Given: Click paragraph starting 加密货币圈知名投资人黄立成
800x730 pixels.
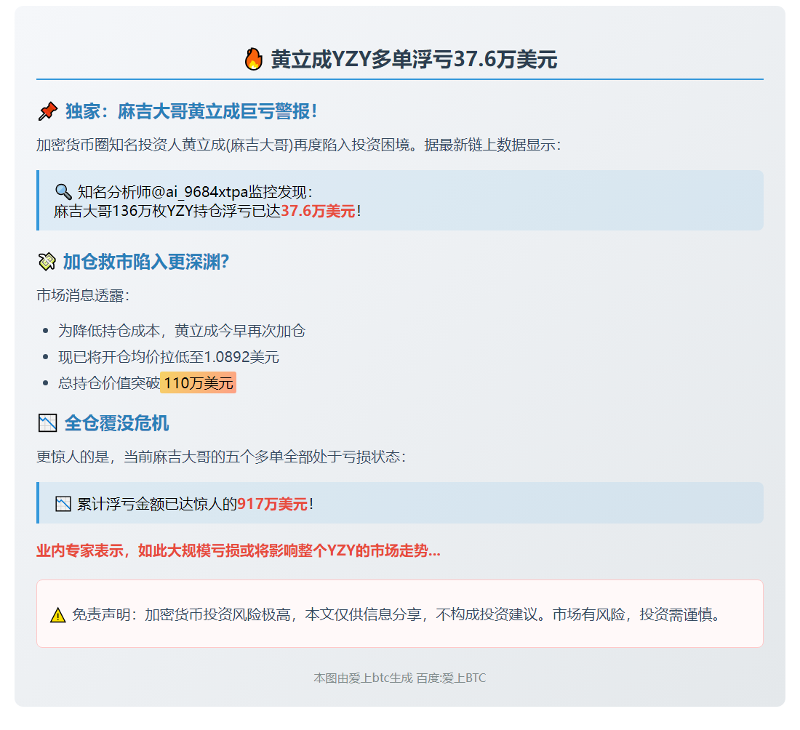Looking at the screenshot, I should coord(299,145).
